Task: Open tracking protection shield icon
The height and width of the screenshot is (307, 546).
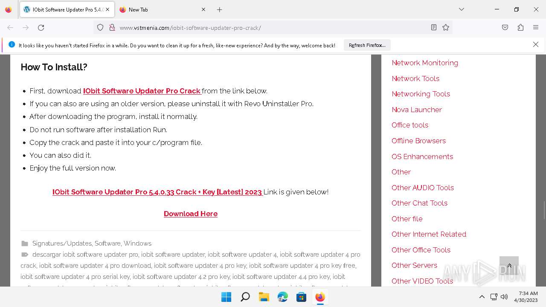Action: (x=100, y=27)
